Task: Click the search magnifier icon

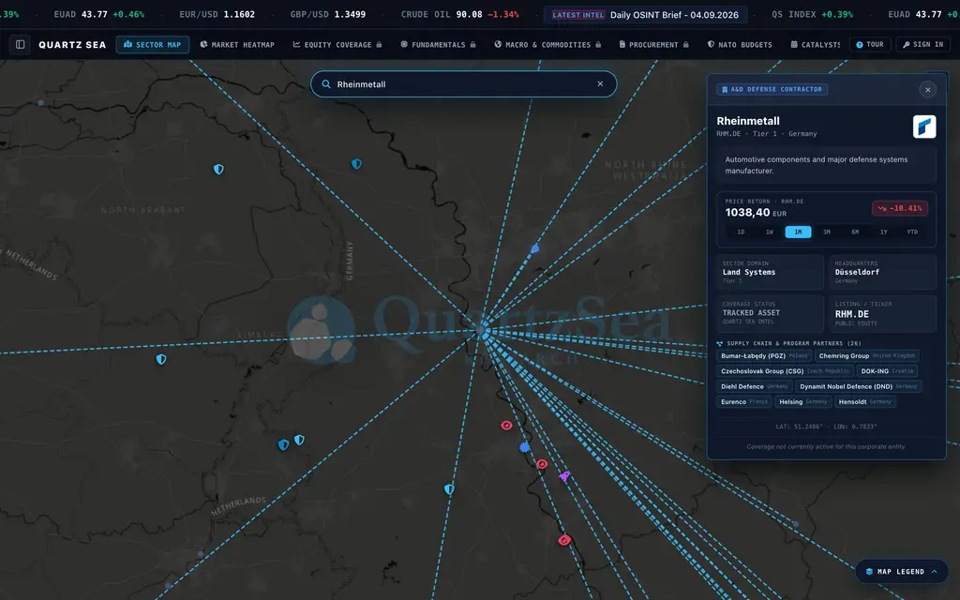Action: pos(326,83)
